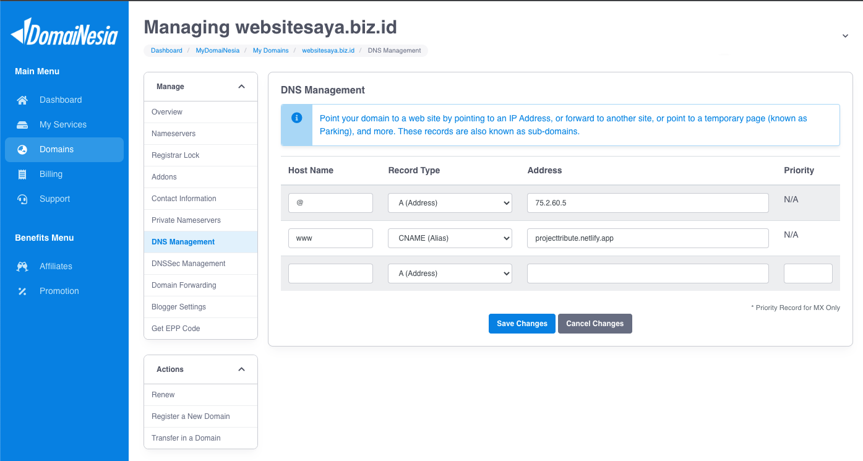Open the empty row's Record Type selector
The width and height of the screenshot is (863, 461).
pyautogui.click(x=450, y=273)
